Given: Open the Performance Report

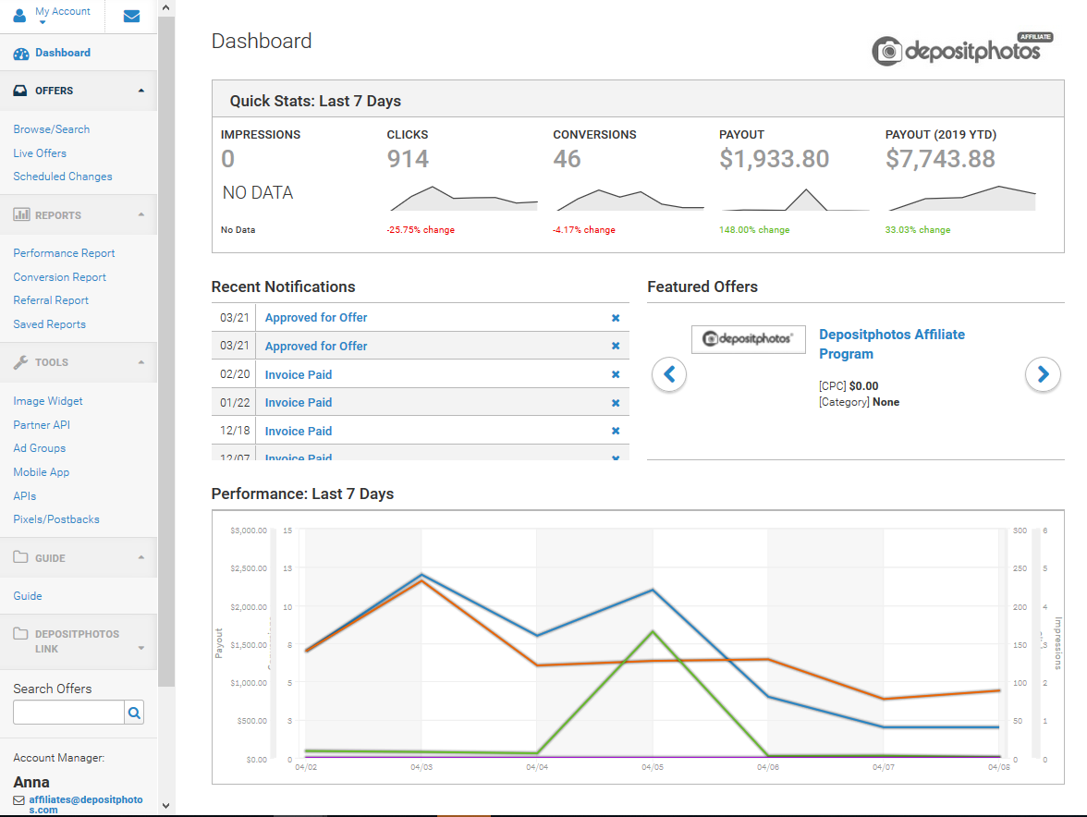Looking at the screenshot, I should point(64,253).
